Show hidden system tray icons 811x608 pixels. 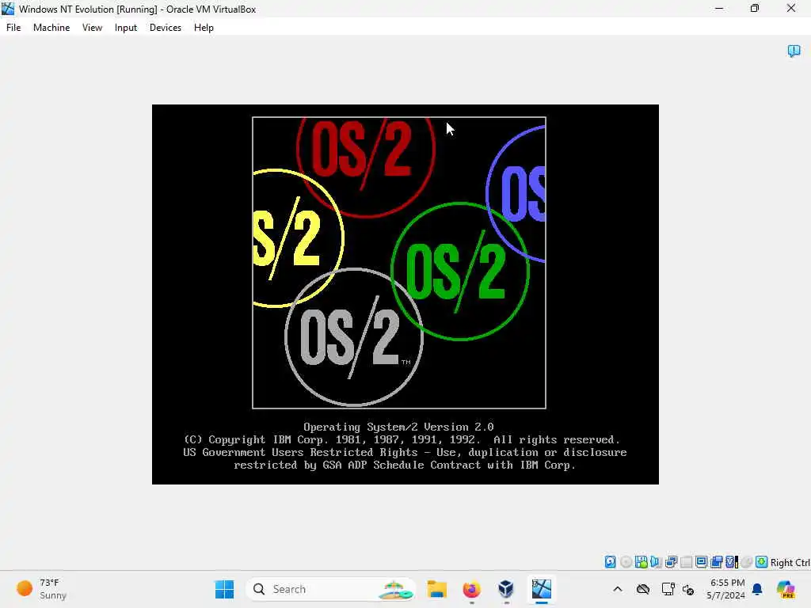(x=618, y=589)
